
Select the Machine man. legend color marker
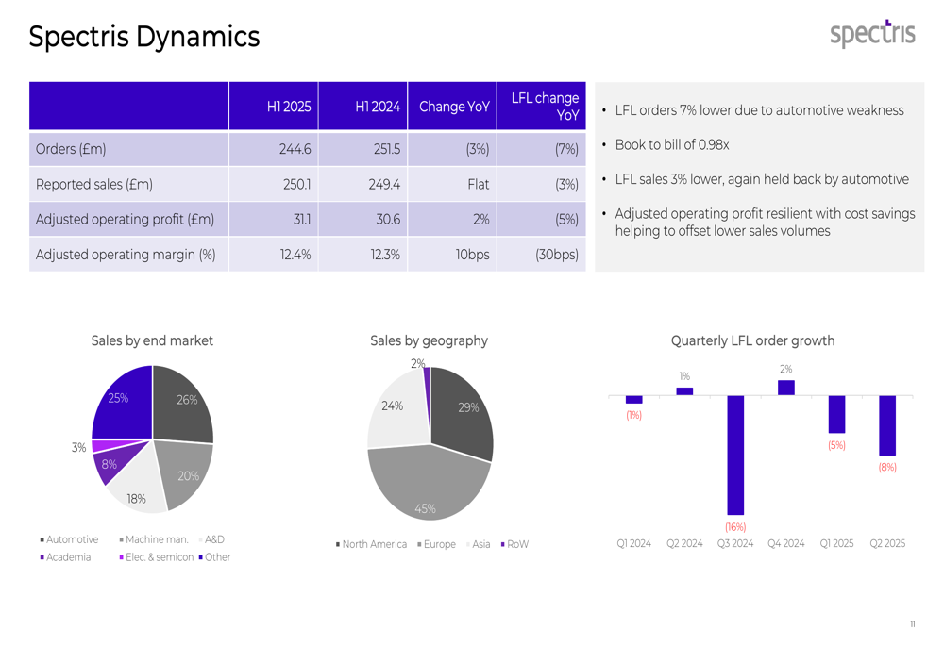(122, 540)
